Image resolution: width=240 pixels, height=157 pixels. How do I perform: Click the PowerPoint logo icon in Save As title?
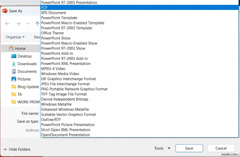[5, 11]
